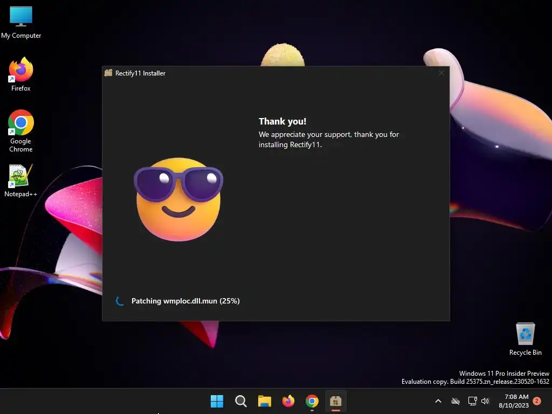Select the Notepad++ desktop shortcut

click(21, 180)
